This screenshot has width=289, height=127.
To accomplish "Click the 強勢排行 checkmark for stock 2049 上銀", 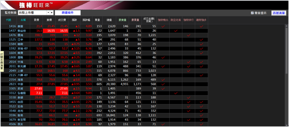I will (189, 71).
